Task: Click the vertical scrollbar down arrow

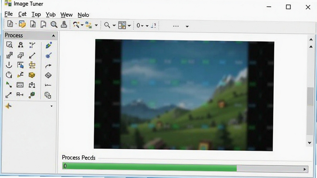Action: 309,143
